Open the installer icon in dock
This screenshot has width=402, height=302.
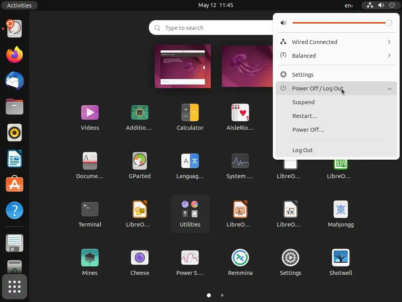tap(15, 28)
